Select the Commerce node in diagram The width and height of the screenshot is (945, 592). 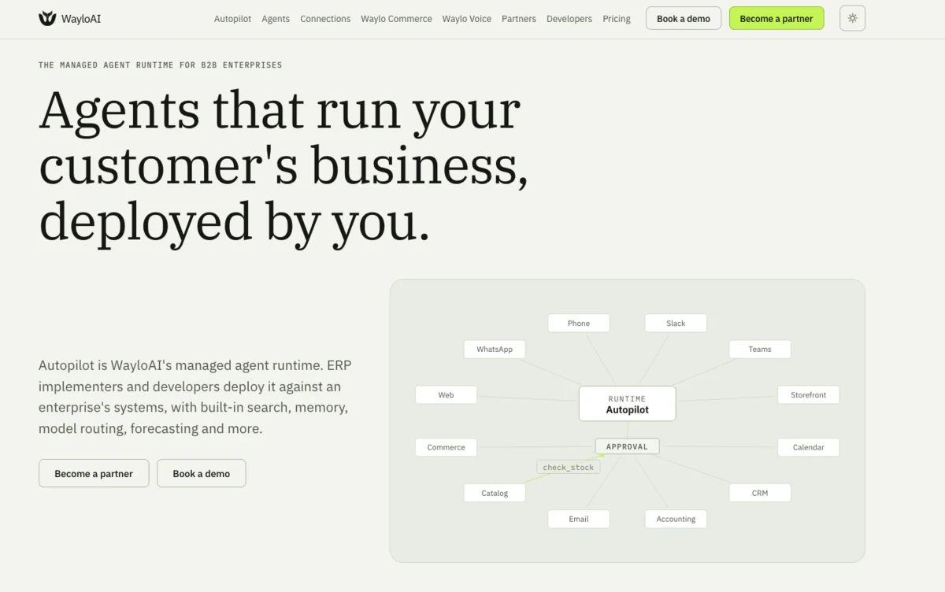[x=446, y=447]
